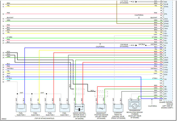The width and height of the screenshot is (177, 121).
Task: Click the Fuel Injector 1 coil symbol
Action: pyautogui.click(x=65, y=108)
